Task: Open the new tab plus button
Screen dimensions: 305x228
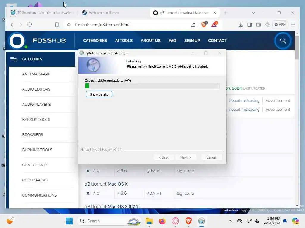Action: [226, 13]
